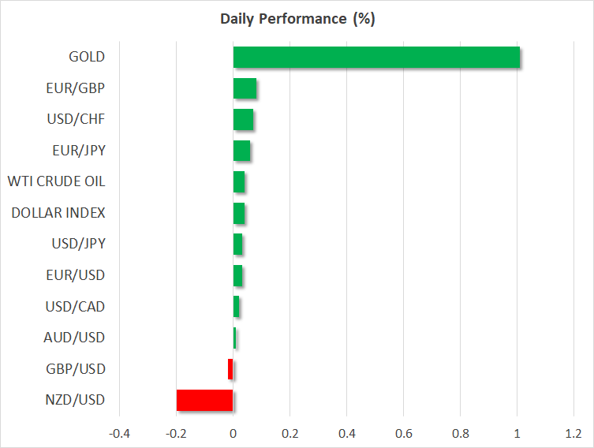Click the 1.2 x-axis tick label

click(x=573, y=434)
